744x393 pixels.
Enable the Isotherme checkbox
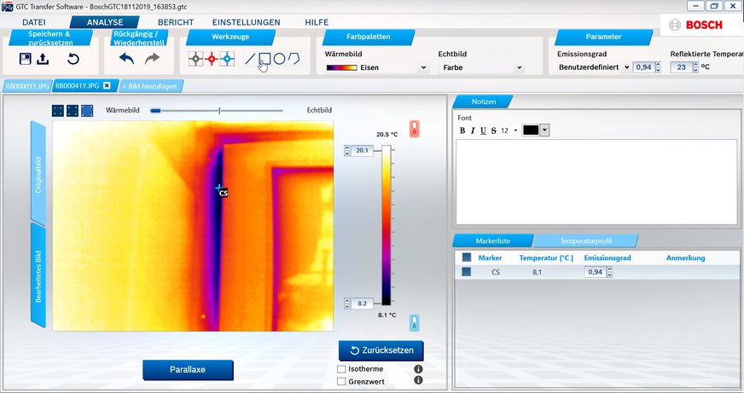point(342,369)
